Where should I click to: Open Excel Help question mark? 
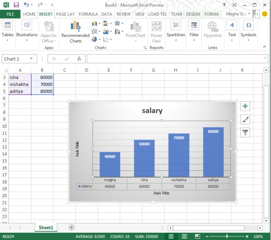coord(224,5)
